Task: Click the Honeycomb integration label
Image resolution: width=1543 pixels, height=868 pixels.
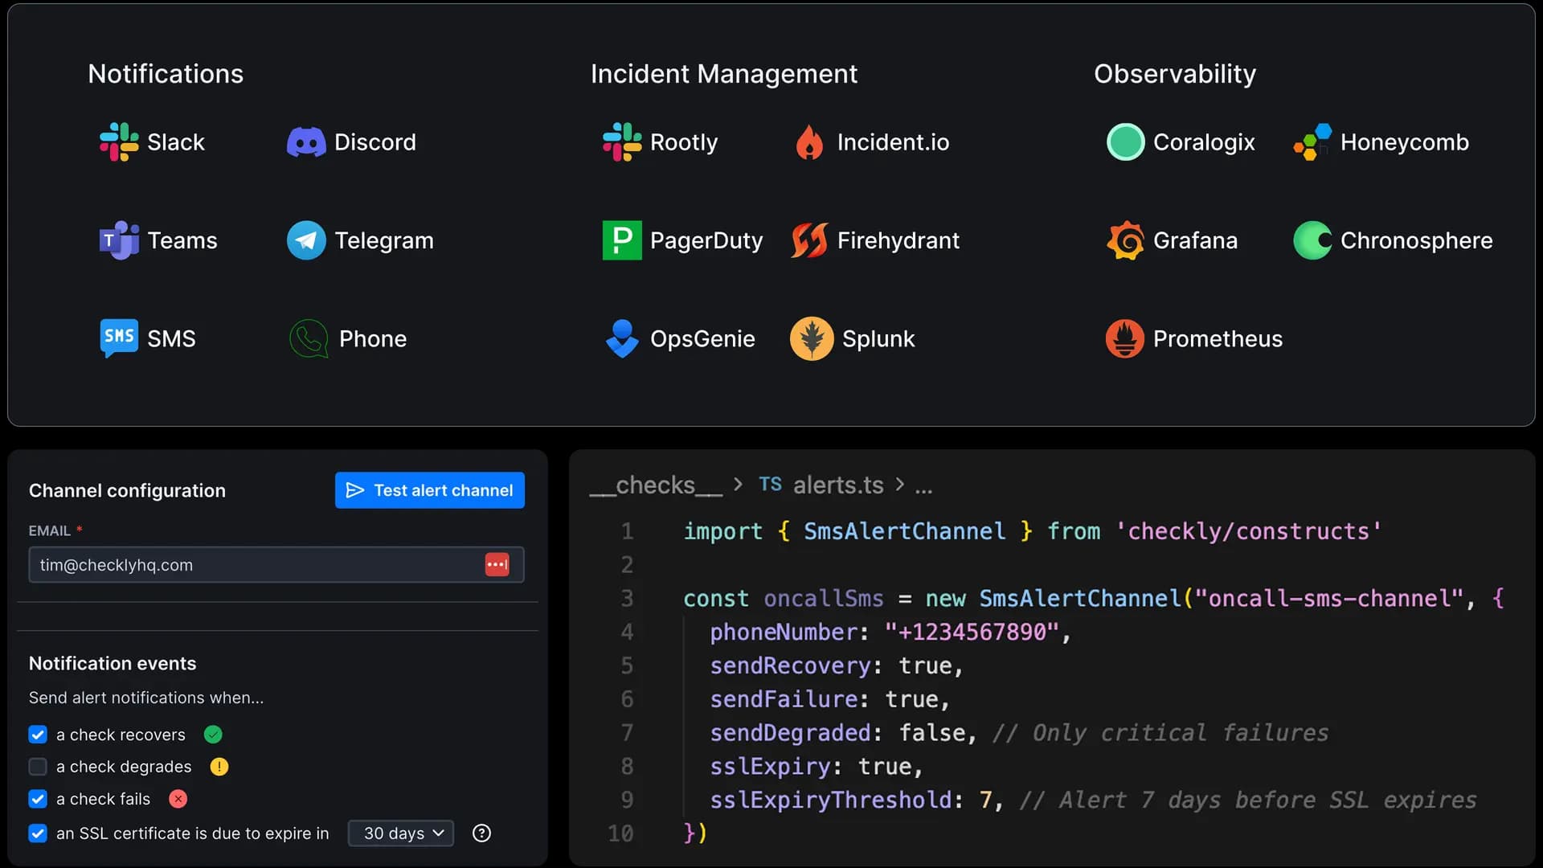Action: click(1404, 142)
